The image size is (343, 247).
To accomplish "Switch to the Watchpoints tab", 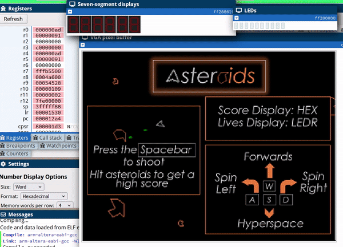I will point(58,145).
